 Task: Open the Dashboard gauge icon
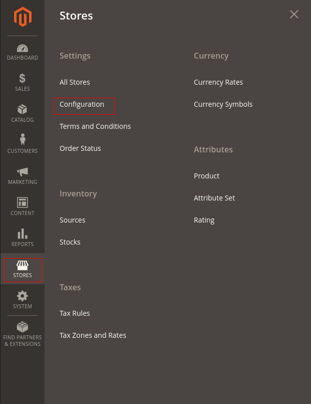point(23,48)
